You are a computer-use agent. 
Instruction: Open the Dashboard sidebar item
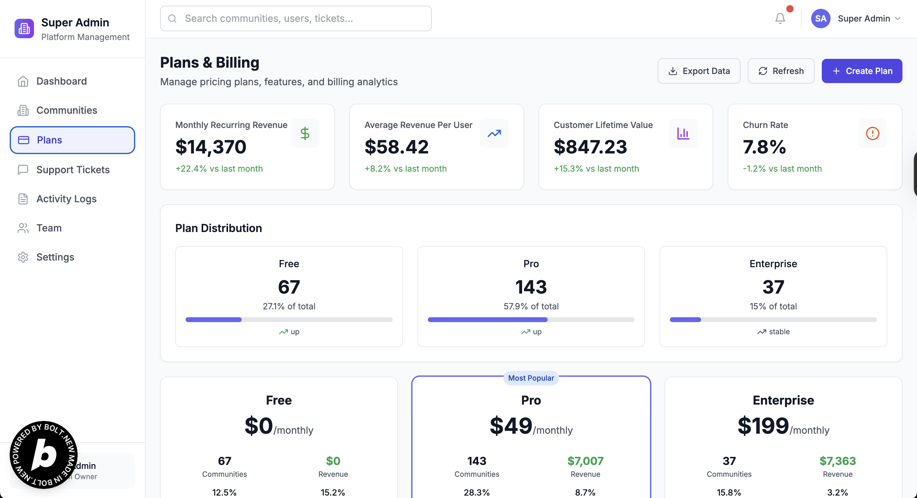61,81
